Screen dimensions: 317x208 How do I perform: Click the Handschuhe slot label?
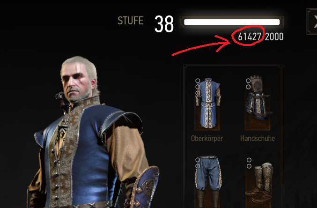click(x=258, y=138)
